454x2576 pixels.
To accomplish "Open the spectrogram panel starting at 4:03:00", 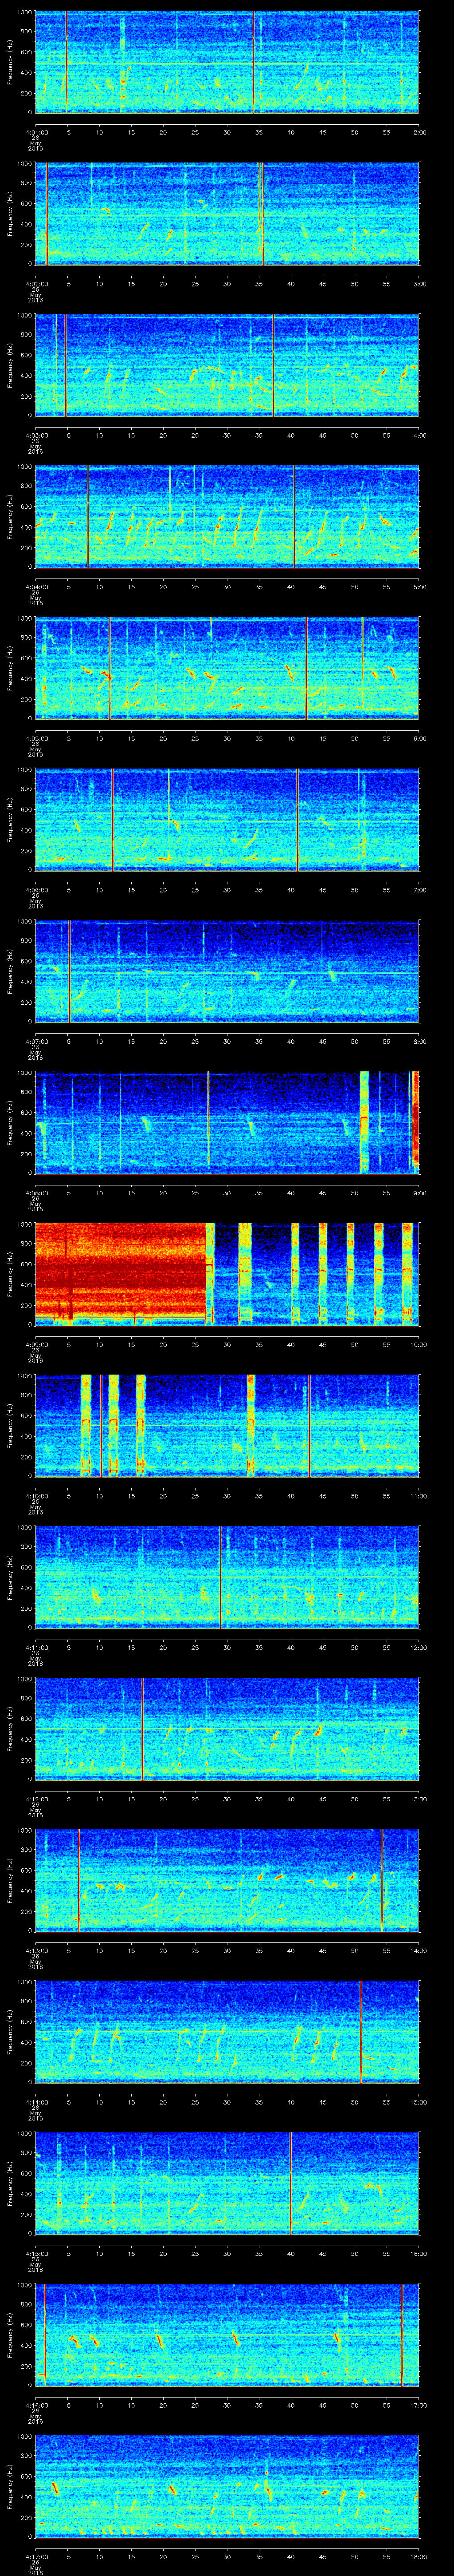I will tap(227, 365).
